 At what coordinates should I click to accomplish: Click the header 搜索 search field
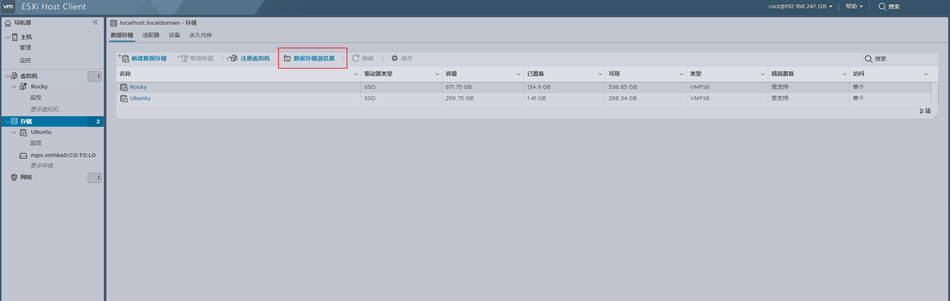894,7
